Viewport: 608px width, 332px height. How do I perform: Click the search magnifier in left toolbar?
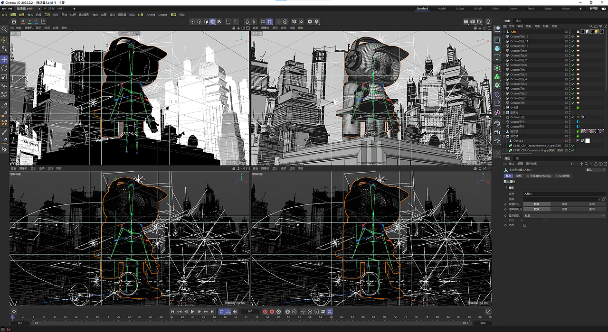4,29
